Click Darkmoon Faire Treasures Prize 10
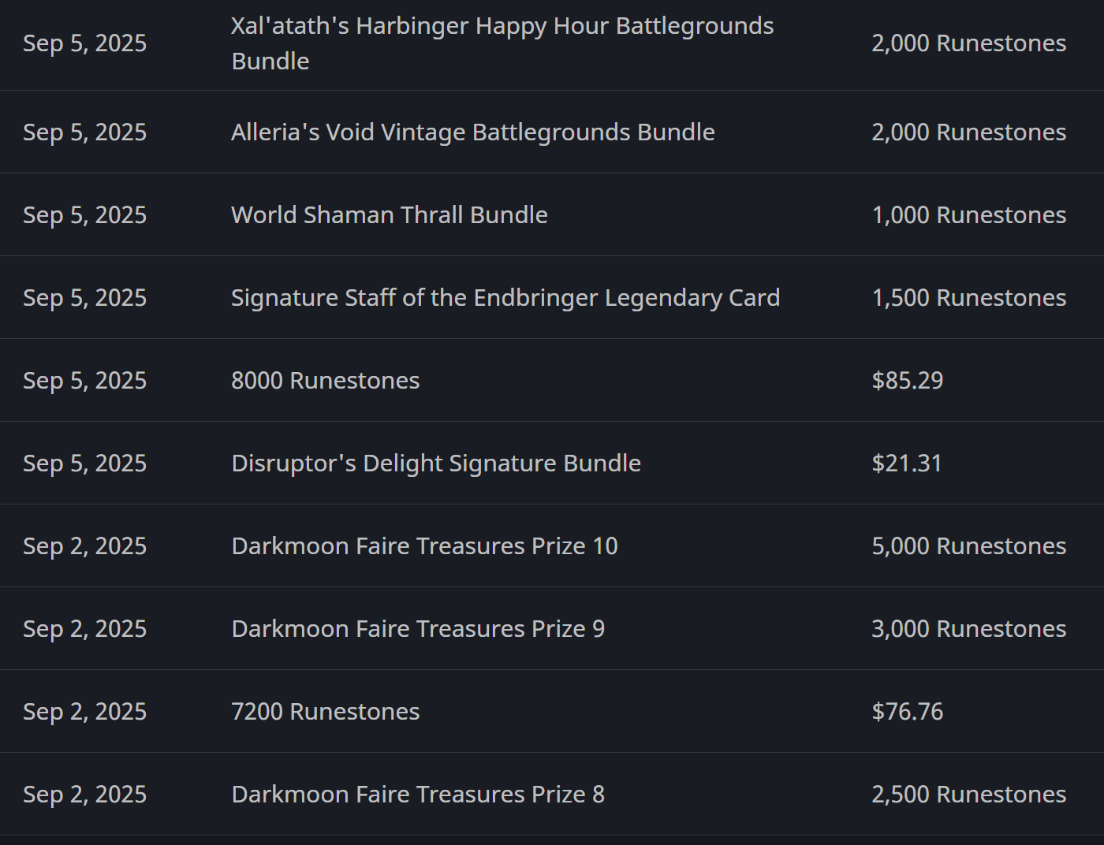This screenshot has height=845, width=1104. click(424, 546)
